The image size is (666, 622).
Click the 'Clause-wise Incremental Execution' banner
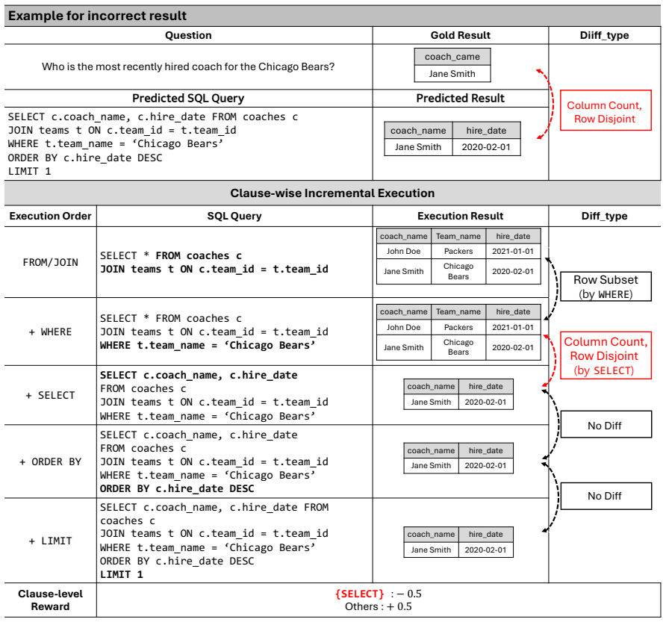pos(332,193)
